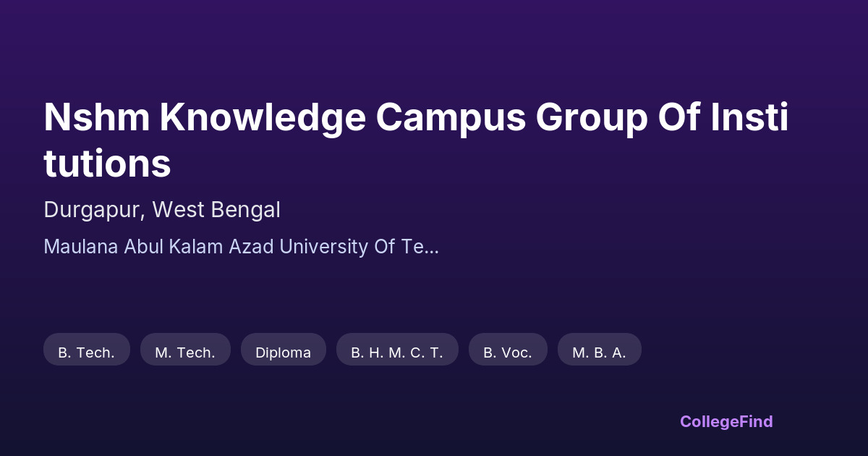Viewport: 868px width, 456px height.
Task: Click the wrapped 'tutions' title line
Action: (107, 164)
